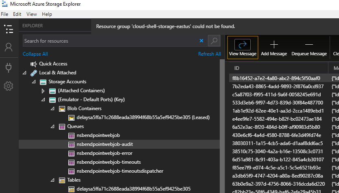This screenshot has width=339, height=193.
Task: Open the File menu
Action: (4, 14)
